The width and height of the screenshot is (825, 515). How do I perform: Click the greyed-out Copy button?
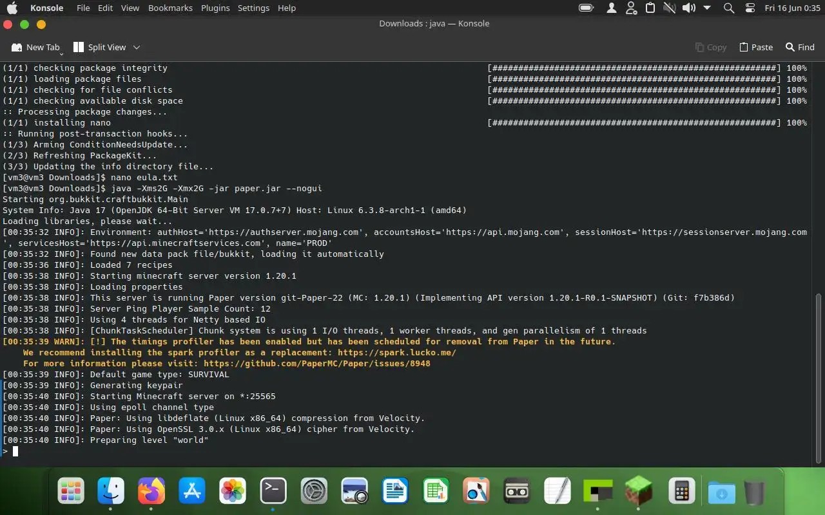[711, 47]
